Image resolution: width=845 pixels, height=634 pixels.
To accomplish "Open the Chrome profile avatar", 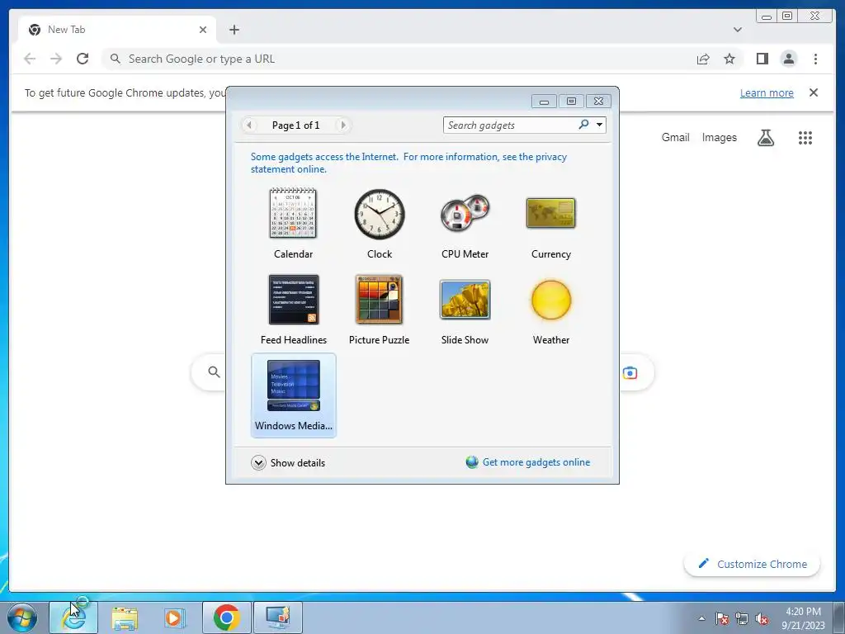I will pos(788,59).
